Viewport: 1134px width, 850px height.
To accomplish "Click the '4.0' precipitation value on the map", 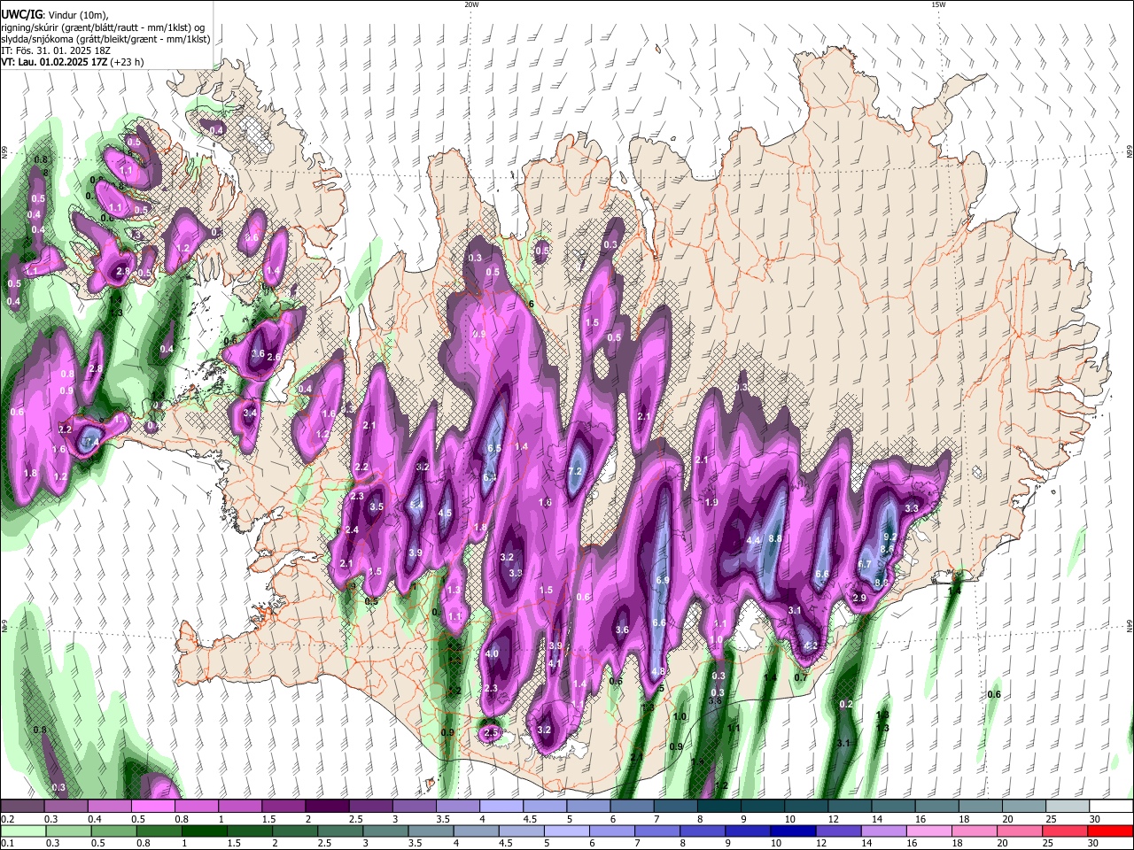I will [x=493, y=654].
